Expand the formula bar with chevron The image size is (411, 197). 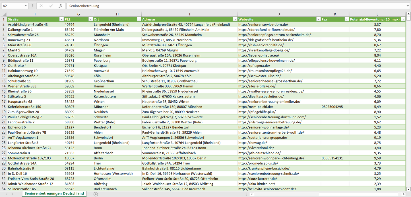(x=408, y=6)
